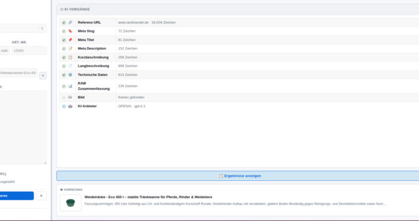Click the truncated name field showing 'stabi'
The width and height of the screenshot is (419, 221).
[x=5, y=51]
